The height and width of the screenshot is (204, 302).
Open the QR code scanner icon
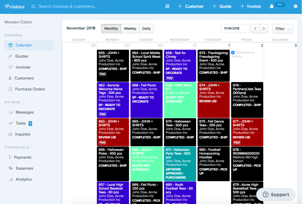(167, 6)
